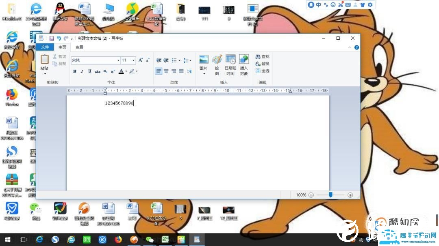Expand the Picture (图片) dropdown arrow
This screenshot has height=246, width=439.
204,74
